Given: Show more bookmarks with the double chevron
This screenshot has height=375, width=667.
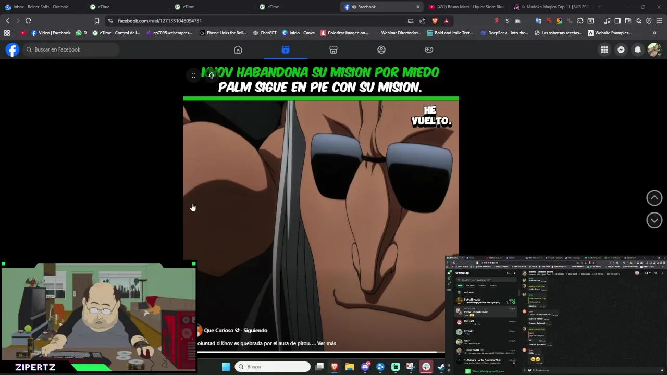Looking at the screenshot, I should pyautogui.click(x=654, y=33).
